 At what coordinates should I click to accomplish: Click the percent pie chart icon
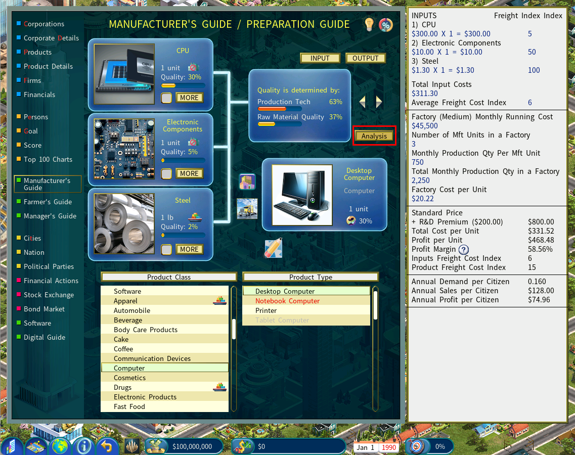(x=386, y=25)
